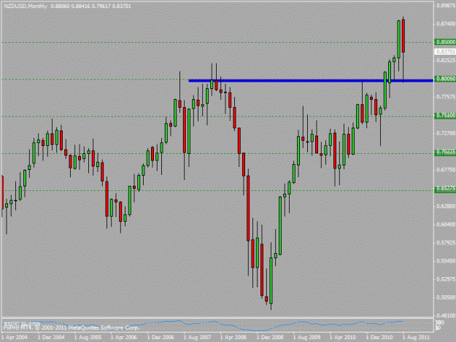This screenshot has height=342, width=456.
Task: Click the 1 Dec 2006 date label
Action: click(x=161, y=338)
